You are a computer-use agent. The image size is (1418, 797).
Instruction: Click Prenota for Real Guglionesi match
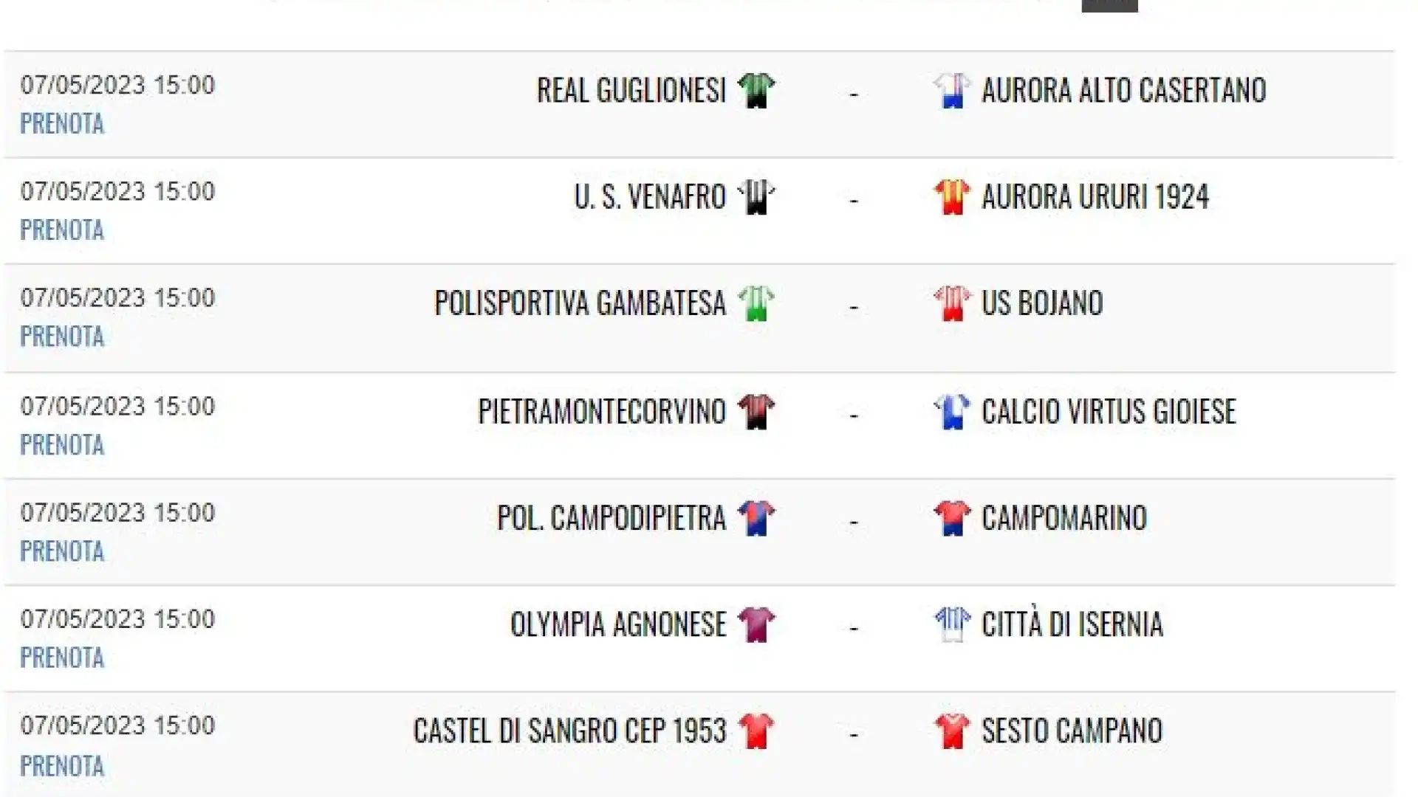pyautogui.click(x=62, y=124)
